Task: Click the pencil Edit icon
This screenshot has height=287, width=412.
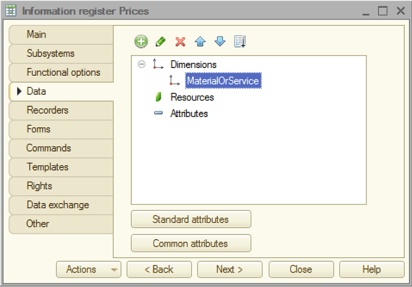Action: 161,42
